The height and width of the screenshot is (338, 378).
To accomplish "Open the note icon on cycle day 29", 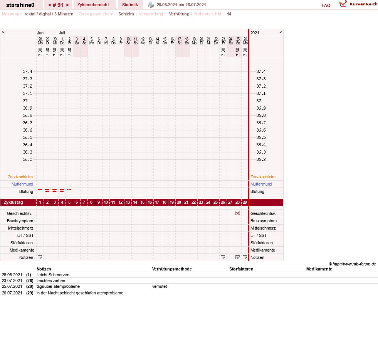I will [245, 257].
